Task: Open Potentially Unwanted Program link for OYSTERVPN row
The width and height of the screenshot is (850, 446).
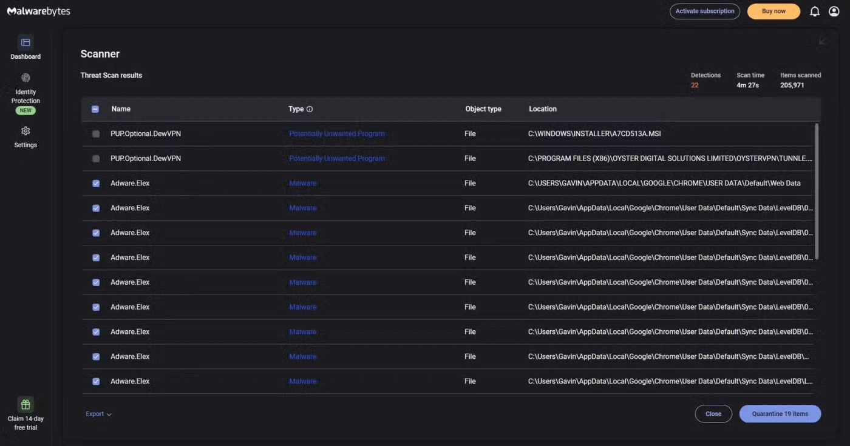Action: (x=337, y=159)
